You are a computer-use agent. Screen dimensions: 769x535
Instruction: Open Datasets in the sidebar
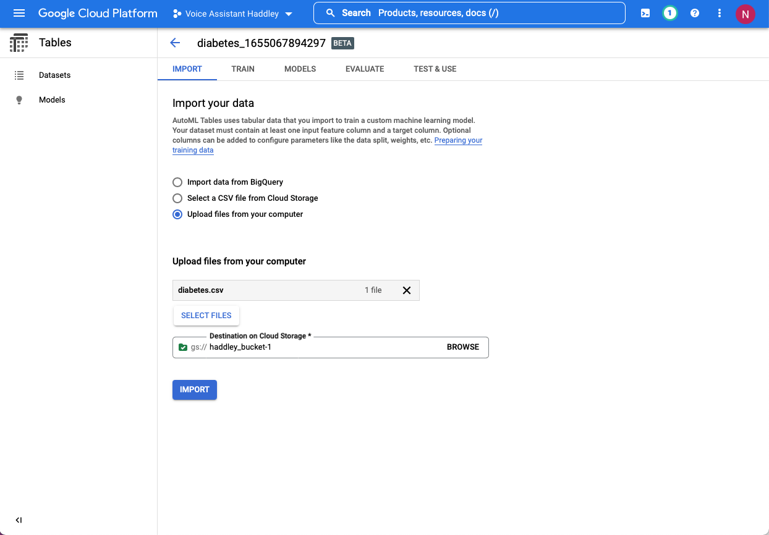[x=54, y=75]
